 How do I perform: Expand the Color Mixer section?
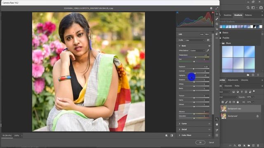pyautogui.click(x=179, y=135)
